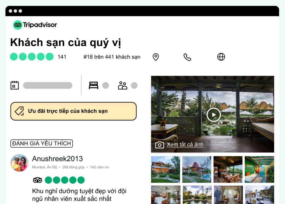Image resolution: width=285 pixels, height=204 pixels.
Task: Click the 141 reviews count
Action: tap(62, 57)
